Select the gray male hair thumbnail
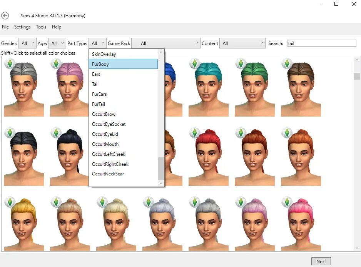 (24, 87)
